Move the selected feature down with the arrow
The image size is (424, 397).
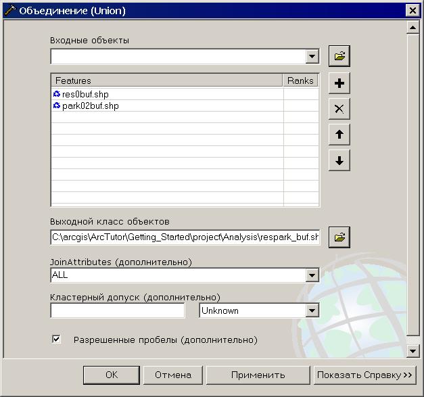coord(339,160)
